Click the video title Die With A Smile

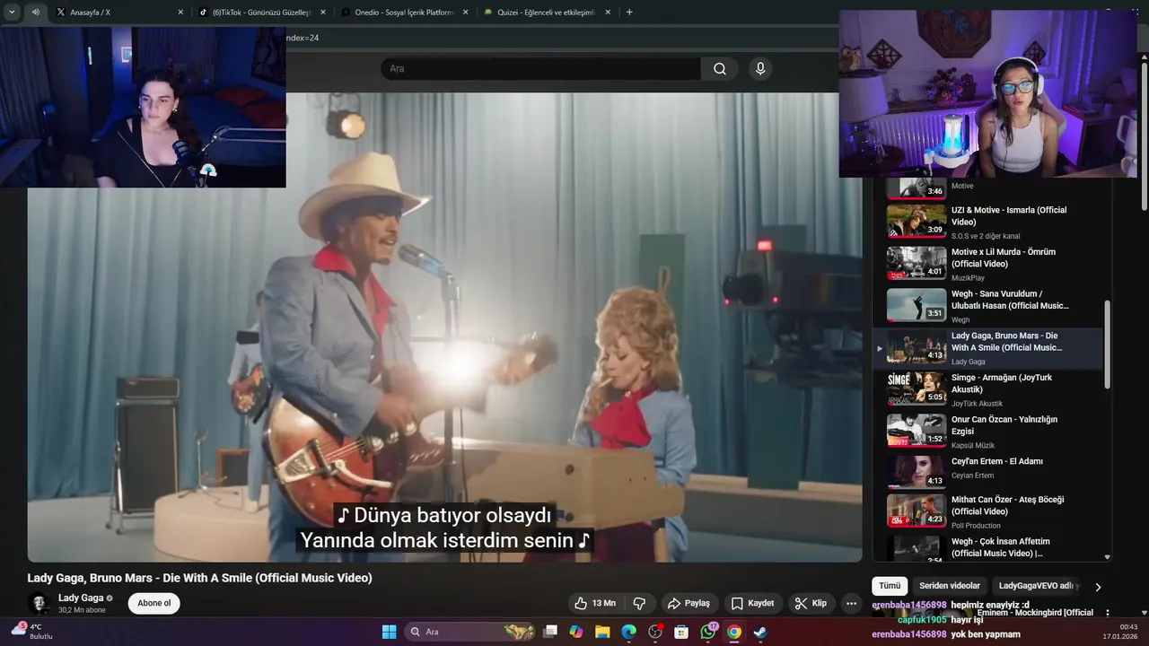(x=199, y=578)
